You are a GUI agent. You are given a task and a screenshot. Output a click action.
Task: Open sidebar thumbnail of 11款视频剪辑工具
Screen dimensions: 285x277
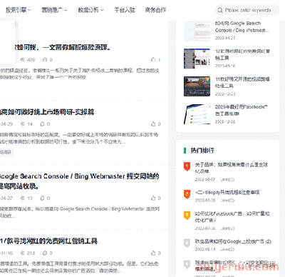197,86
